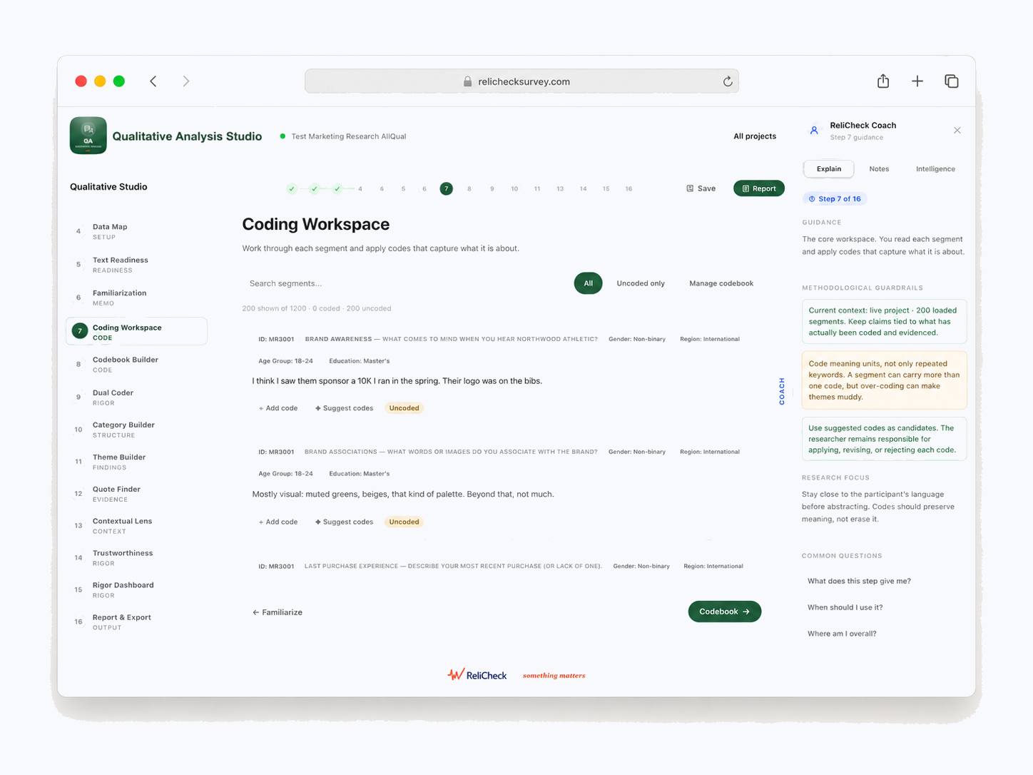Continue to Codebook

pyautogui.click(x=724, y=612)
